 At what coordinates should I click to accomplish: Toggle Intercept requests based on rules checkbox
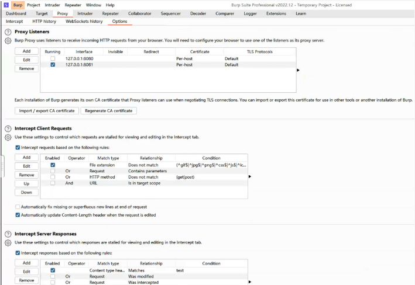pos(18,147)
